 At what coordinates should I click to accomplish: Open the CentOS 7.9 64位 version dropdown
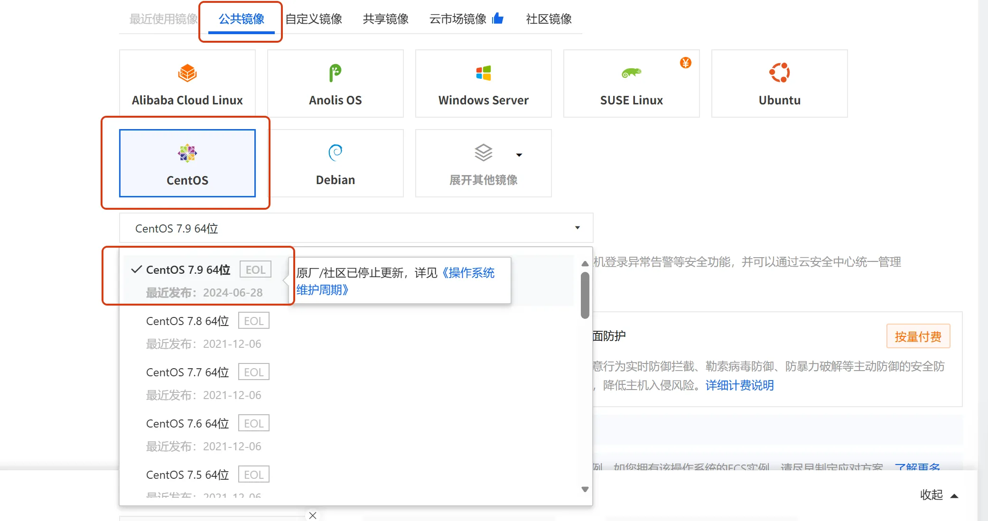[x=356, y=228]
